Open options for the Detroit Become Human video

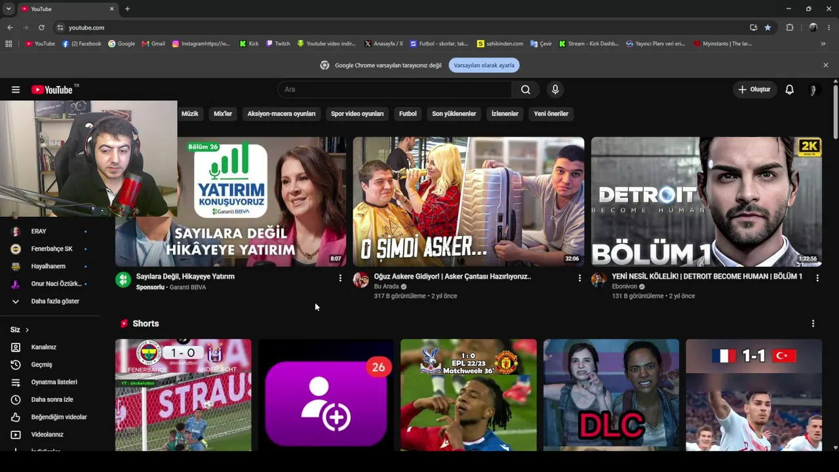[817, 278]
